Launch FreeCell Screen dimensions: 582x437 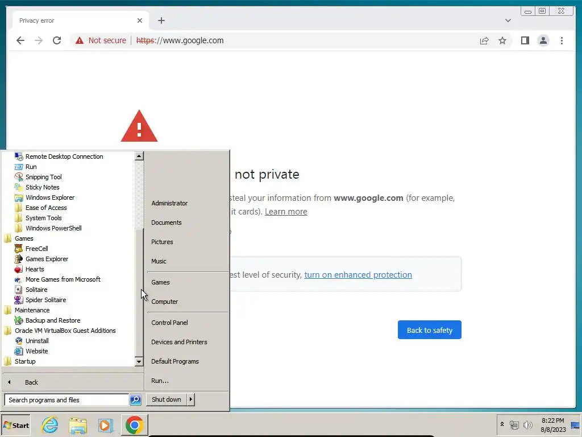(36, 249)
